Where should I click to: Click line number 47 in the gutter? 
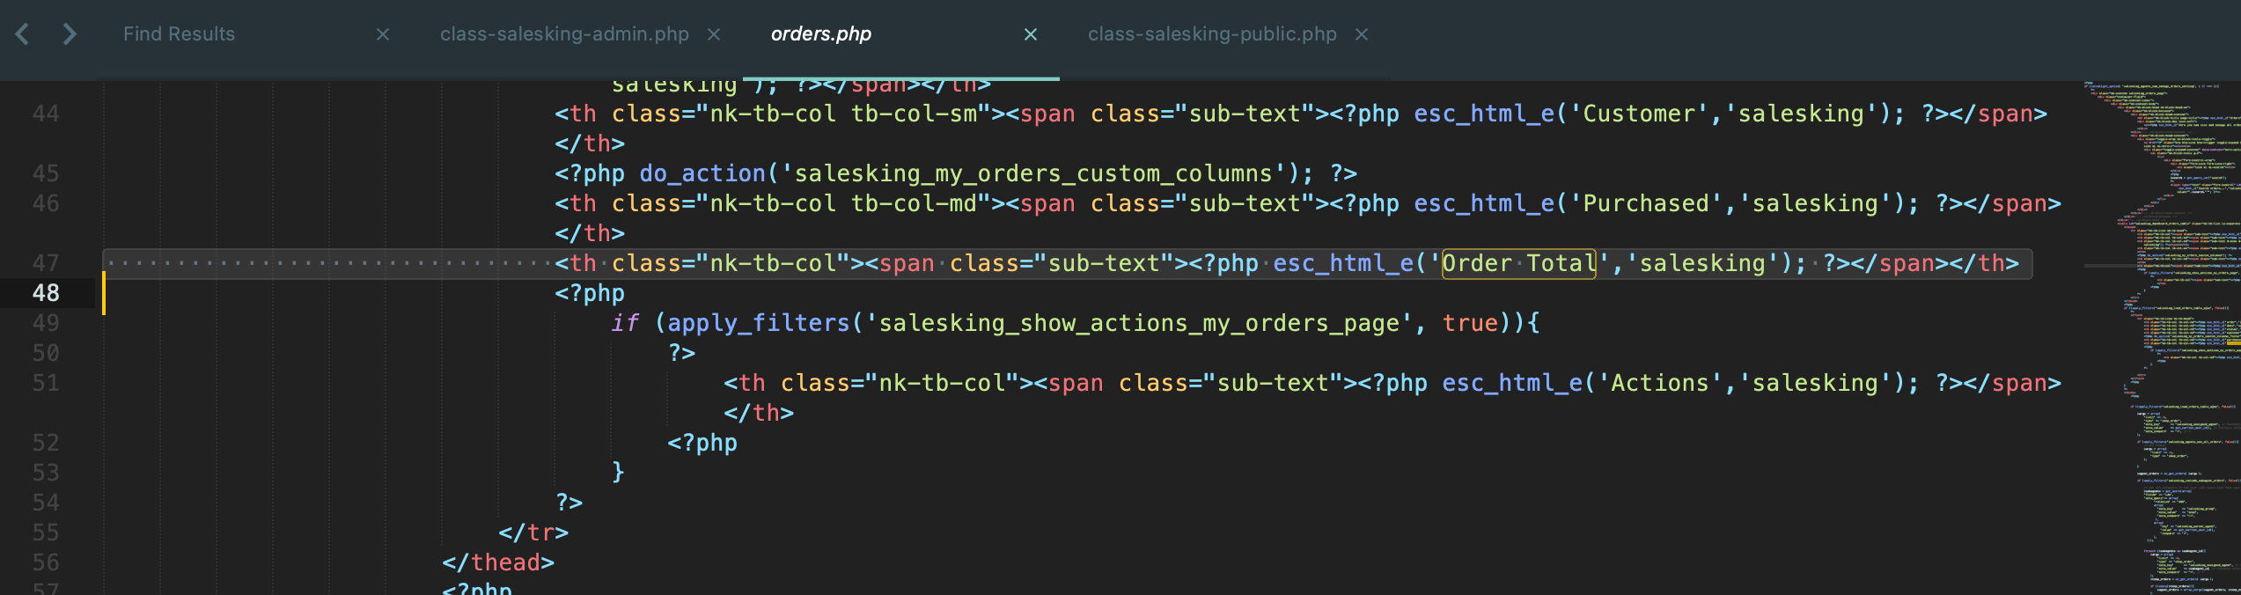[x=46, y=263]
